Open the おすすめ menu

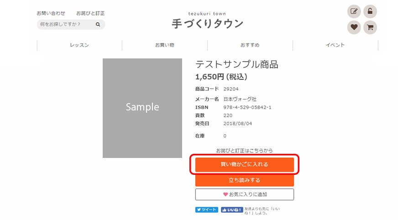[250, 45]
